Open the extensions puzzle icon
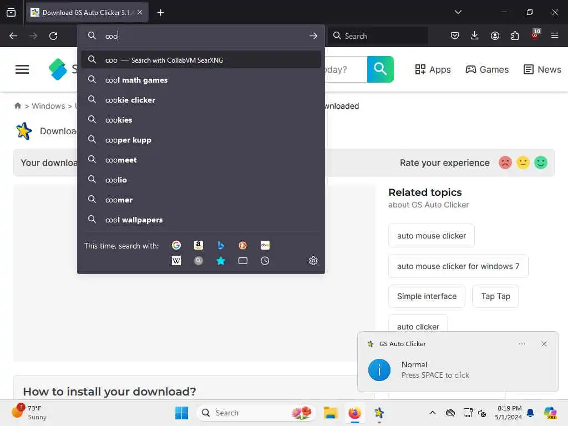The height and width of the screenshot is (426, 568). 515,35
